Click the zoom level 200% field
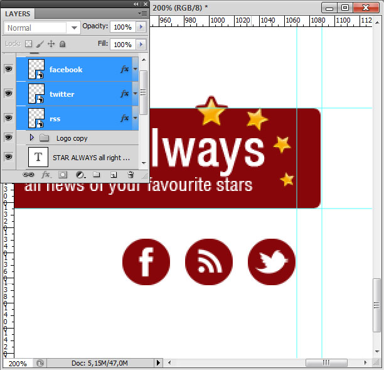The height and width of the screenshot is (370, 384). click(18, 363)
